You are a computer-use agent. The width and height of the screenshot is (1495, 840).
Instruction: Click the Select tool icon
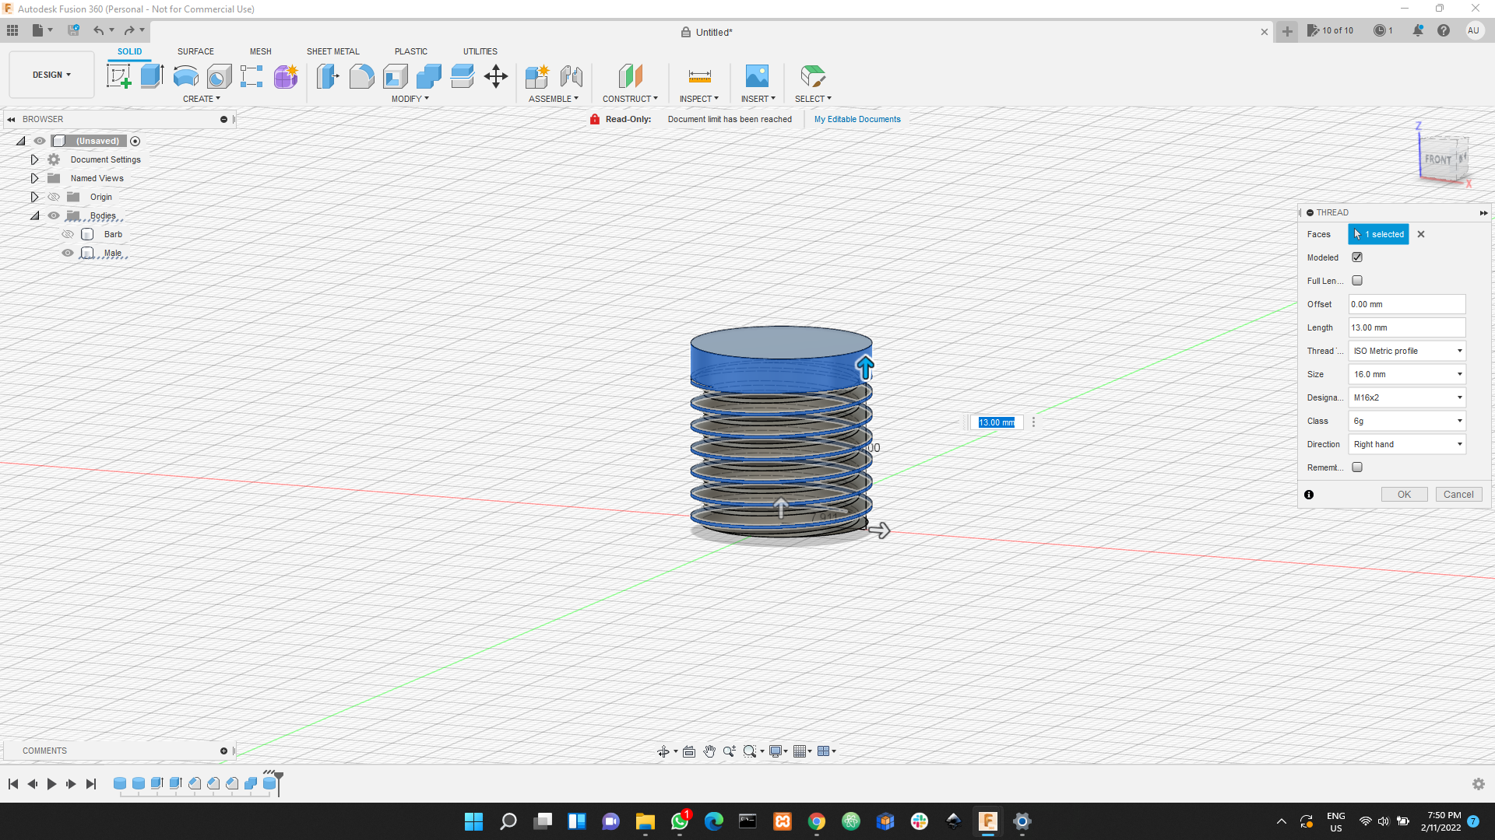click(812, 76)
